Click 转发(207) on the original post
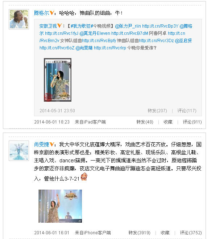Viewport: 207px width, 239px height. coord(157,111)
